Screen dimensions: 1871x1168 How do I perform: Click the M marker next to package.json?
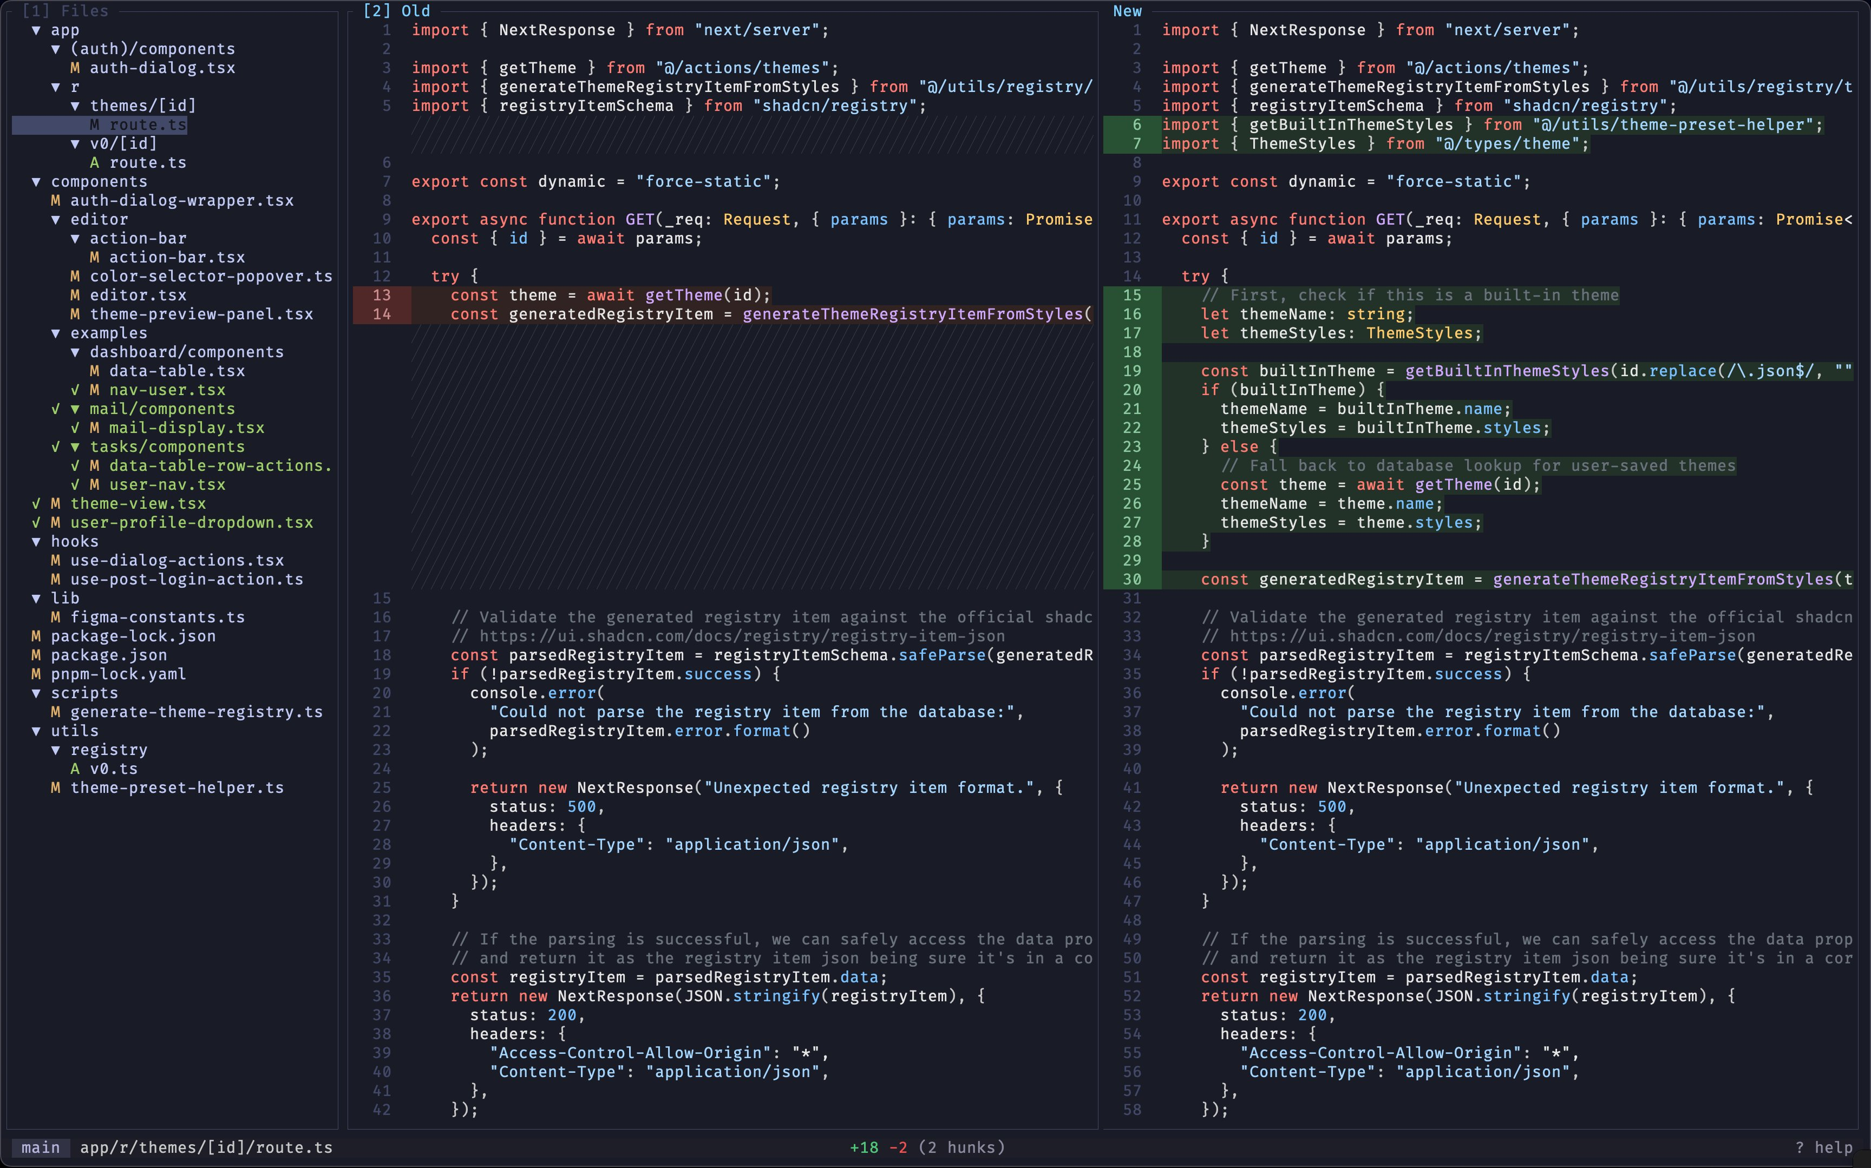pos(36,655)
